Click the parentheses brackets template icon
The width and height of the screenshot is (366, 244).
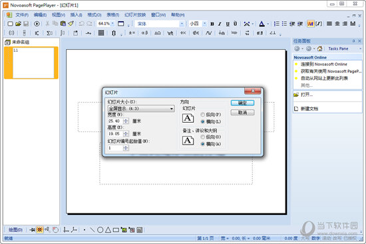point(11,33)
